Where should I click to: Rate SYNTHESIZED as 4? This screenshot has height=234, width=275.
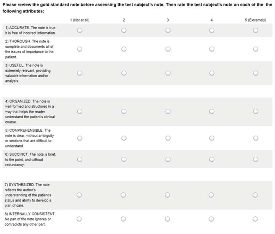(x=211, y=195)
